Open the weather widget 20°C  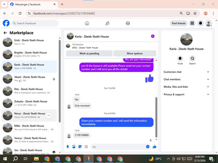click(155, 159)
